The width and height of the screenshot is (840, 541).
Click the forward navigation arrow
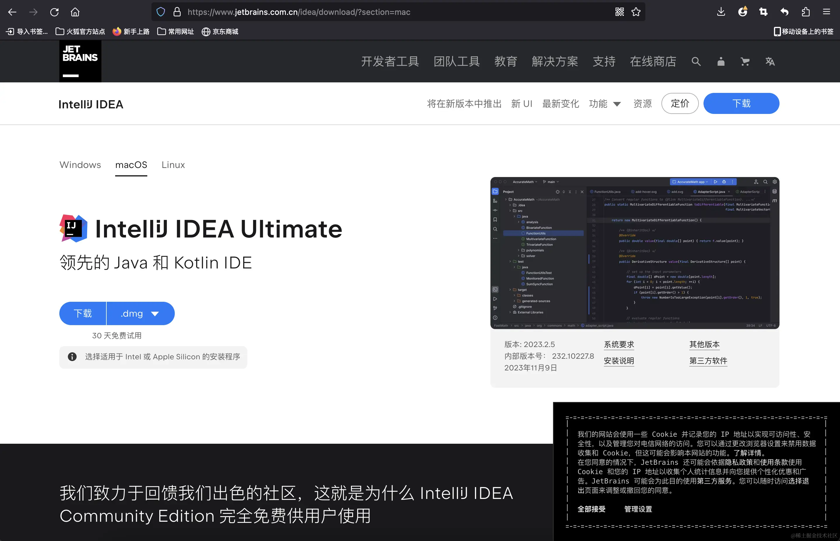(33, 12)
